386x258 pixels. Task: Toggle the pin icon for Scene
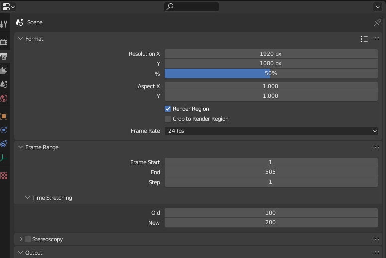377,22
